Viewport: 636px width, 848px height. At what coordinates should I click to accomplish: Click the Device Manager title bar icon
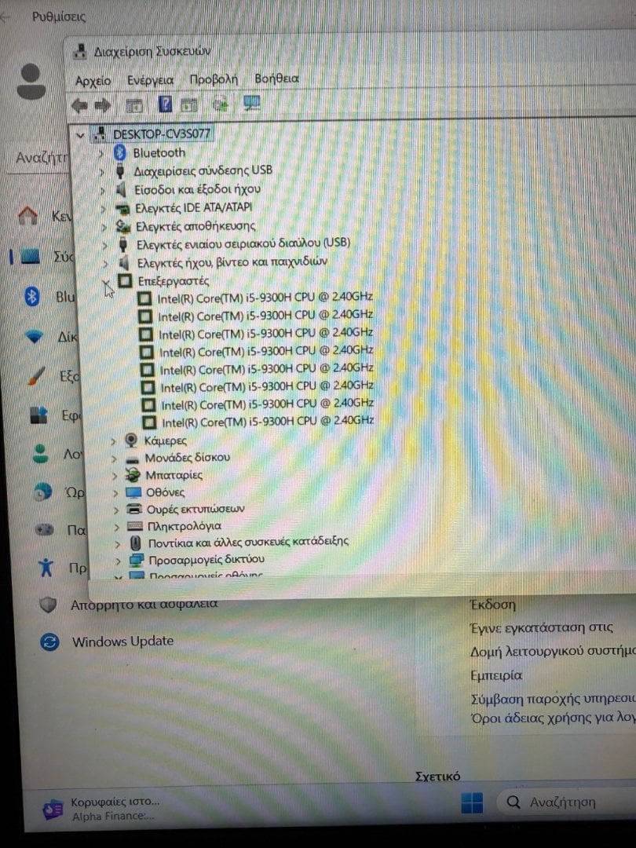80,51
